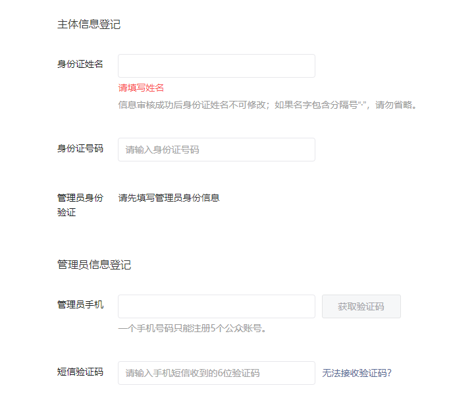Screen dimensions: 451x400
Task: Click the 主体信息登记 section heading
Action: click(89, 24)
